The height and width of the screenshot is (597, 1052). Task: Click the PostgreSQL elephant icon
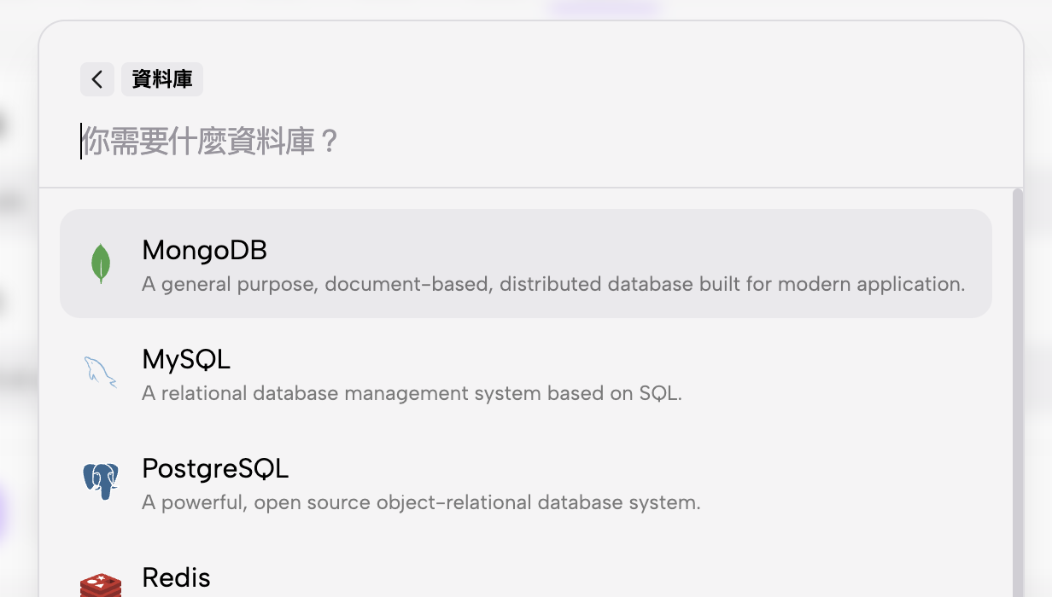[101, 481]
